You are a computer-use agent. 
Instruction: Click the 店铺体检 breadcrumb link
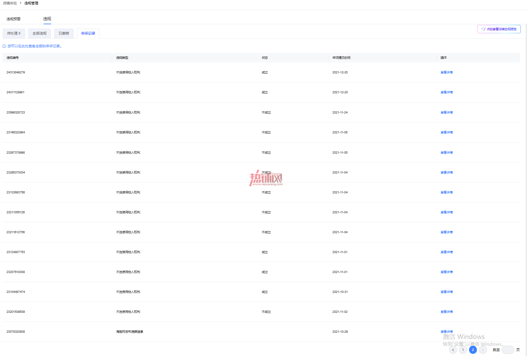click(10, 3)
